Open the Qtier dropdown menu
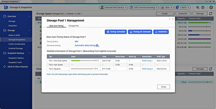216x109 pixels. (167, 8)
